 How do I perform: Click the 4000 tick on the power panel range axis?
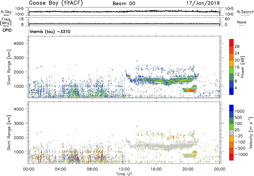[19, 44]
